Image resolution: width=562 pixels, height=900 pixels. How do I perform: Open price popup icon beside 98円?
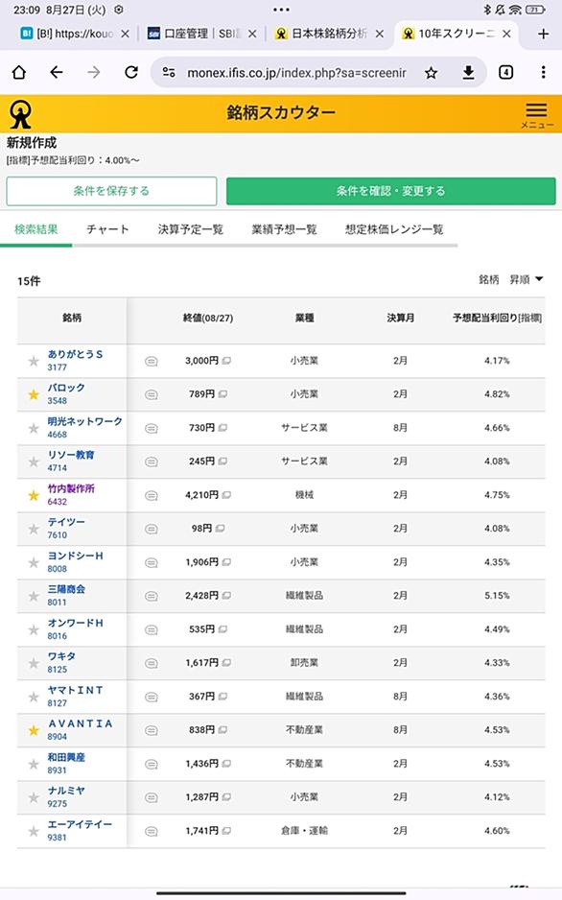pyautogui.click(x=221, y=528)
